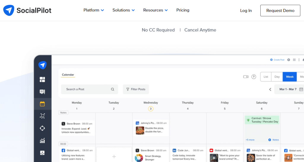
Task: Open Saturday Johnny's Piz pizza thumbnail
Action: click(x=251, y=158)
